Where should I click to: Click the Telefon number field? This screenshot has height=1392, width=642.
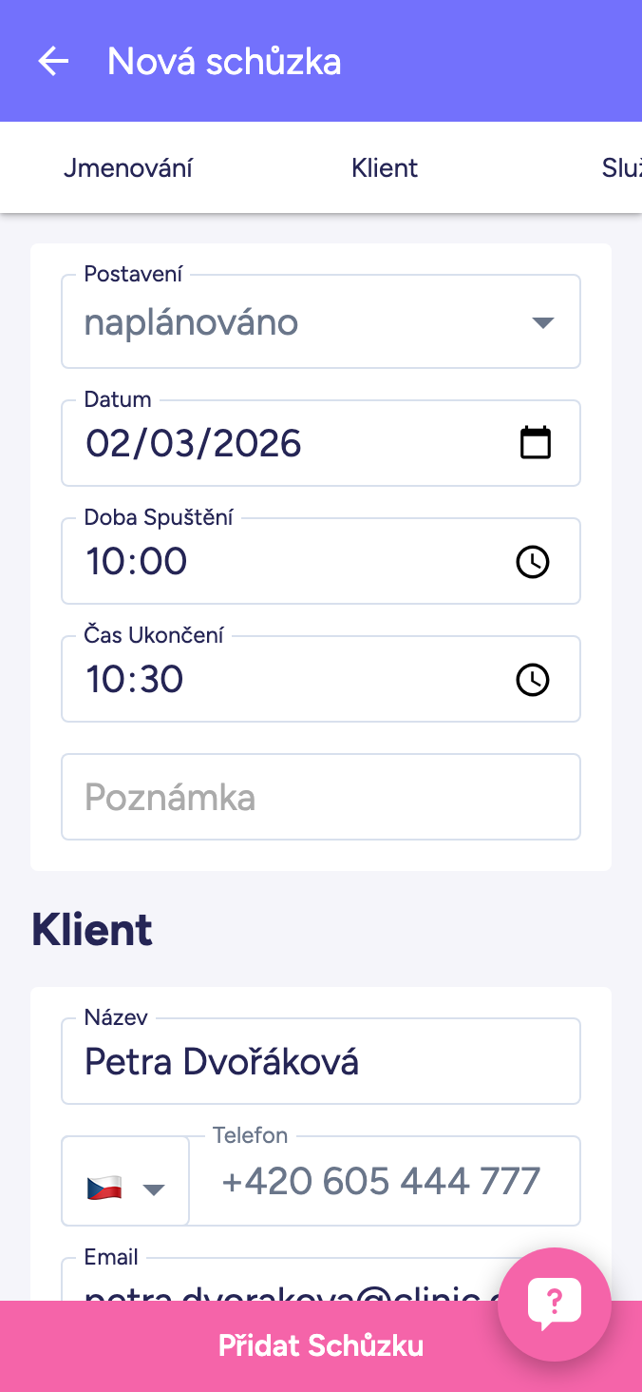382,1182
